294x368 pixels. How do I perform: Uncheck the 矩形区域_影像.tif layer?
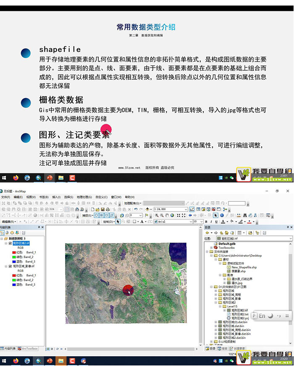point(10,266)
